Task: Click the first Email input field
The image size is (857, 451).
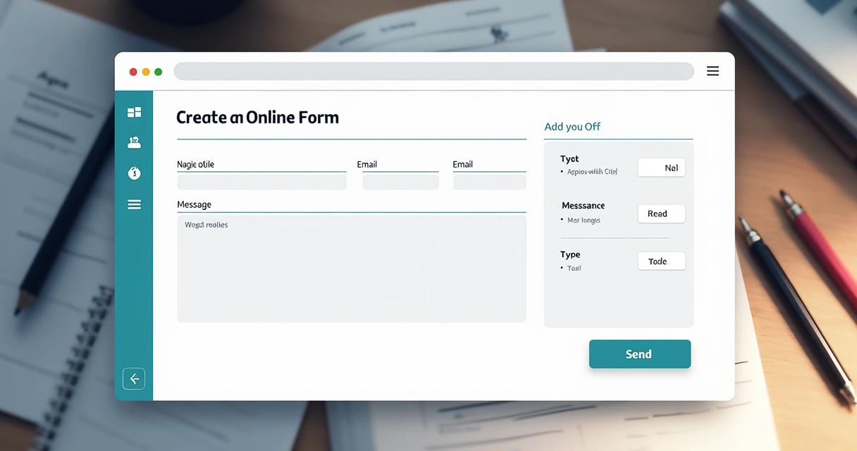Action: pyautogui.click(x=400, y=182)
